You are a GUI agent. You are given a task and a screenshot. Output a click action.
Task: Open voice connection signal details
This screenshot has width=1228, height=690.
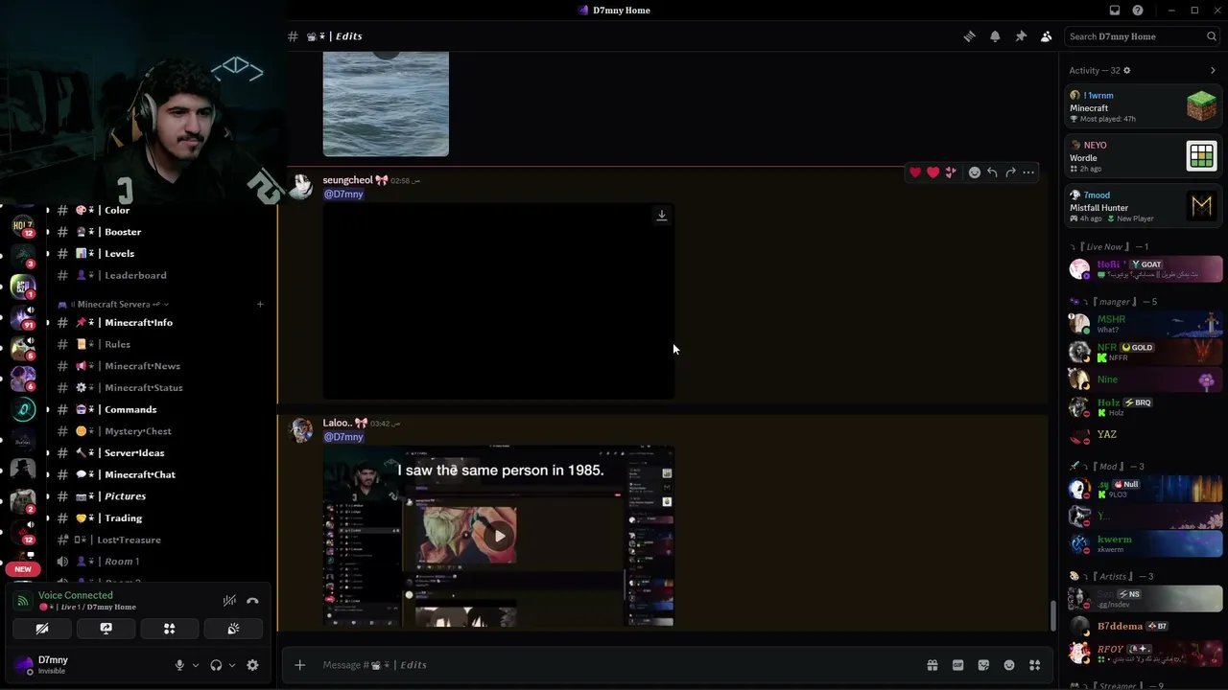click(22, 601)
